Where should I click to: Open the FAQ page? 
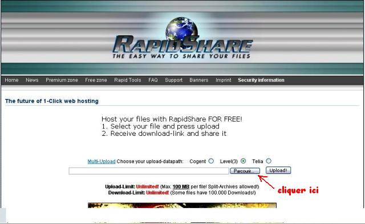(153, 80)
